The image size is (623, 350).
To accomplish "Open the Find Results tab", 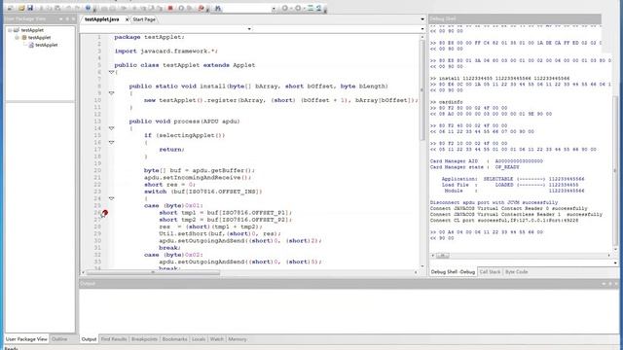I will 114,339.
